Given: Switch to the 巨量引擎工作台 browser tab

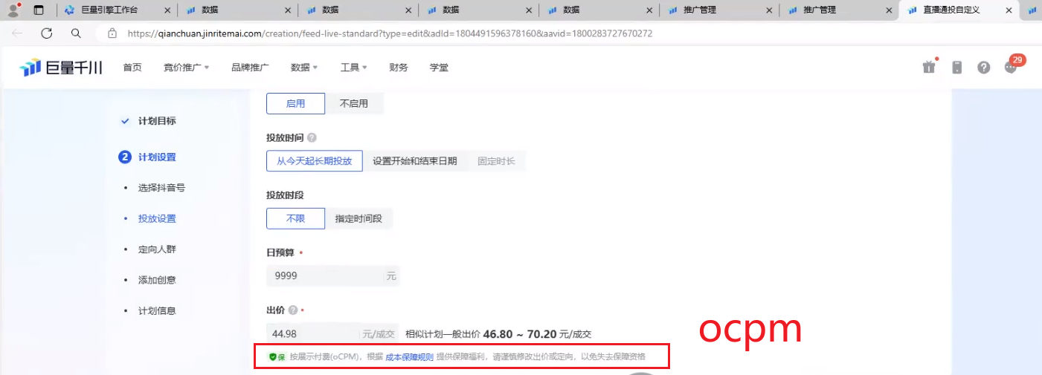Looking at the screenshot, I should click(109, 10).
